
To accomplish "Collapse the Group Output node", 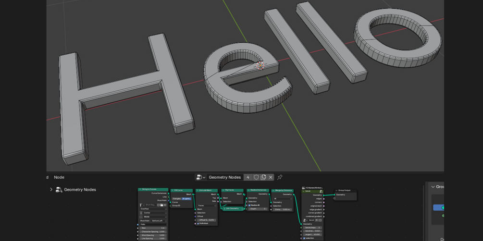I will 337,190.
